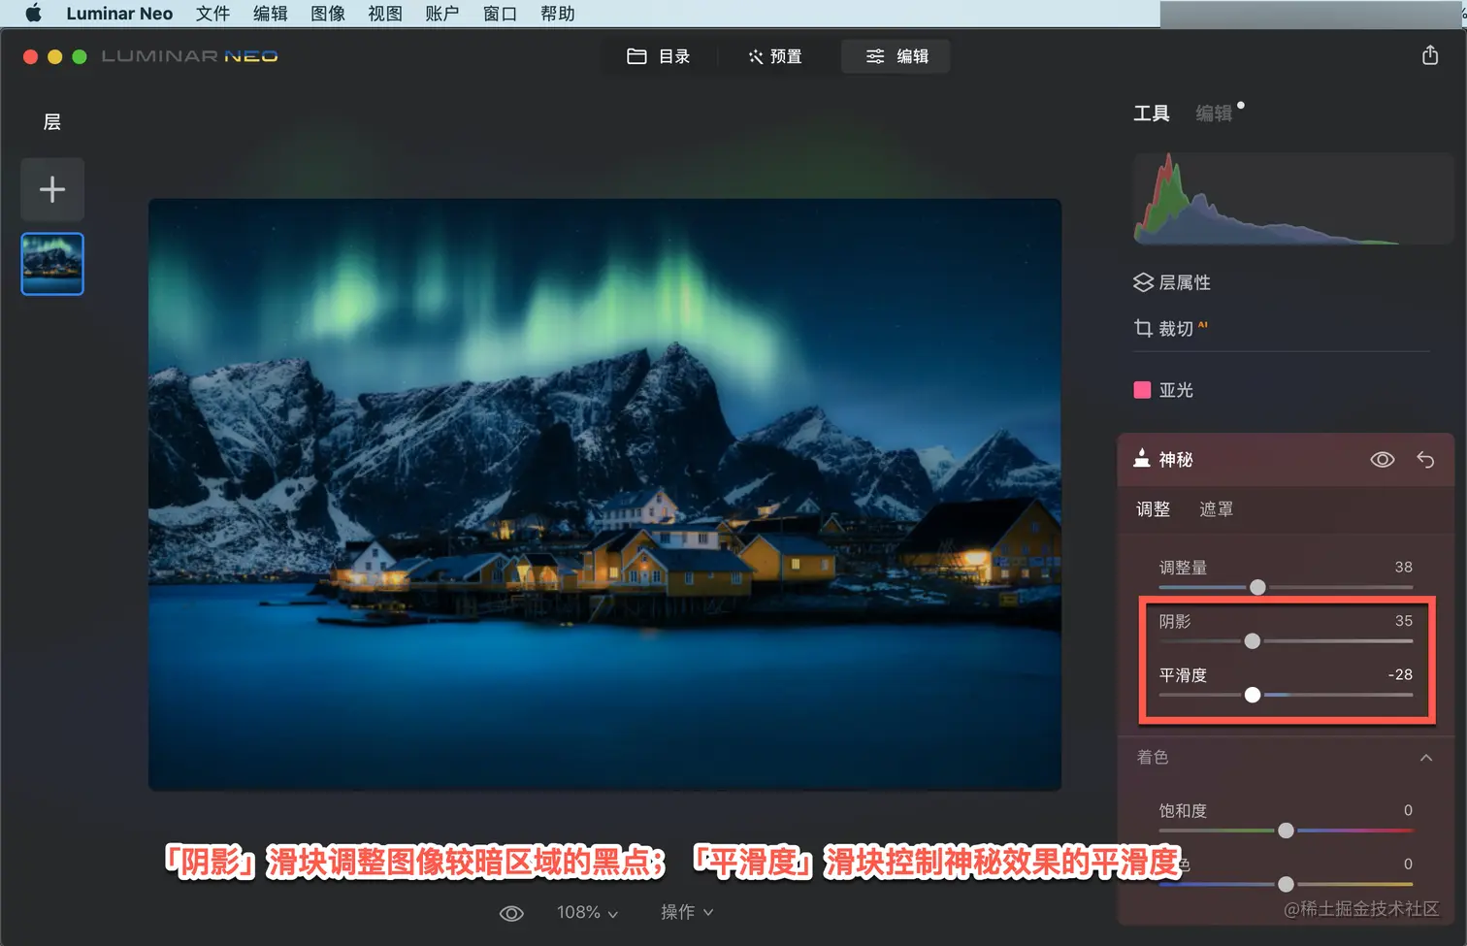Open the 窗口 menu
1467x946 pixels.
(x=500, y=14)
